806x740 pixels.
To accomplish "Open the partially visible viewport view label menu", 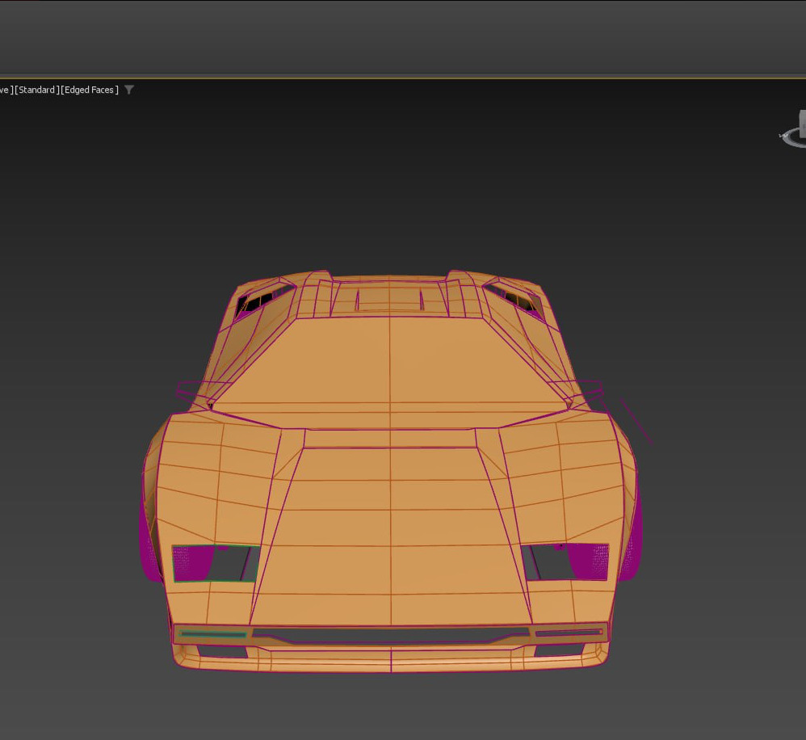I will pos(5,90).
